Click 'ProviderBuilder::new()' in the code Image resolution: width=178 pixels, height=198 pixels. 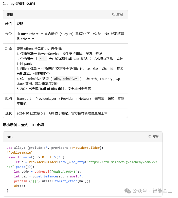[49, 162]
